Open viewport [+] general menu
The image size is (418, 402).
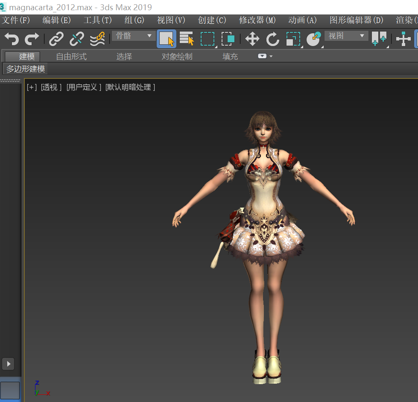32,87
